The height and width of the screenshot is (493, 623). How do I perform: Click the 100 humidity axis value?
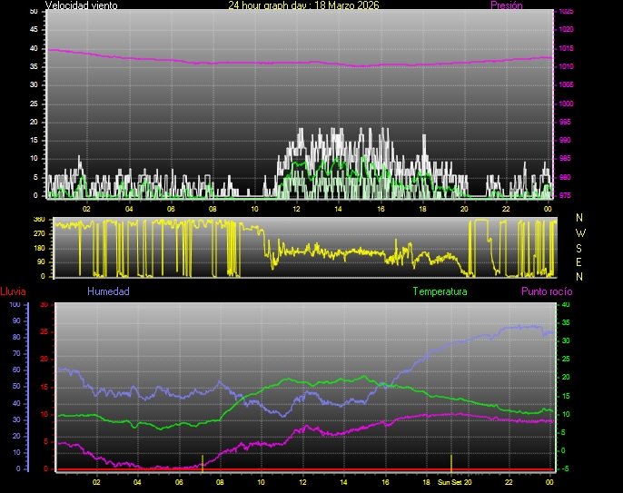tap(14, 305)
